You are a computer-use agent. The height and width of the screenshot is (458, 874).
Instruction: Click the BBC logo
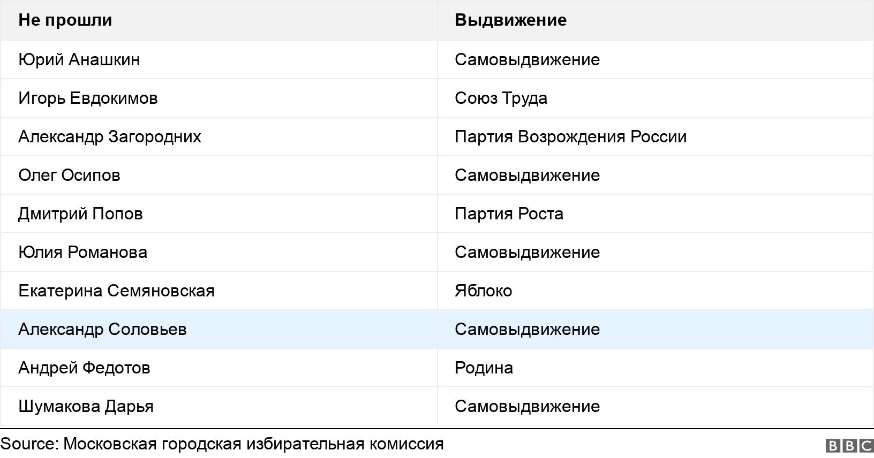pos(849,446)
